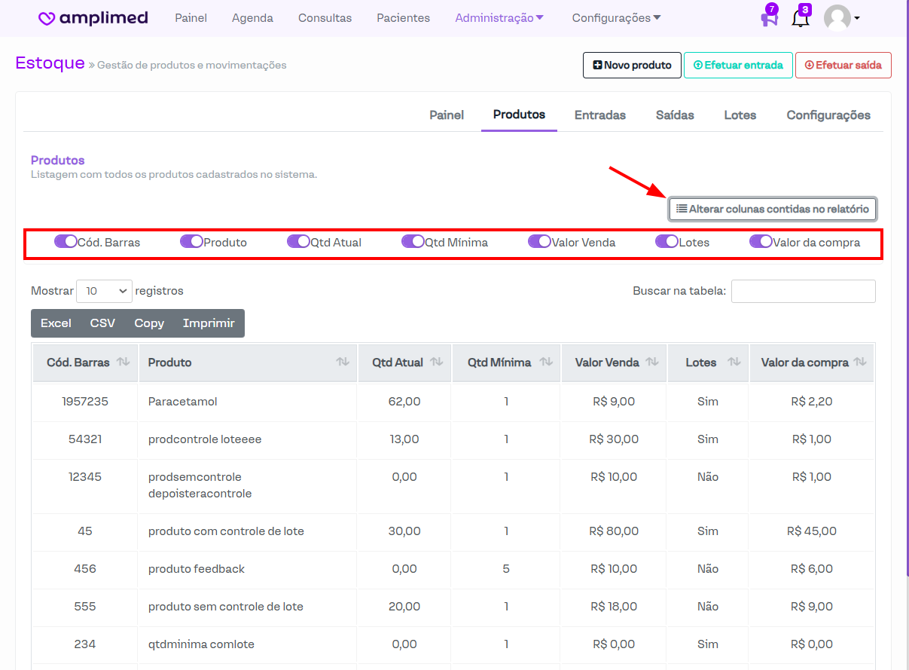Click the Novo produto button

point(632,66)
